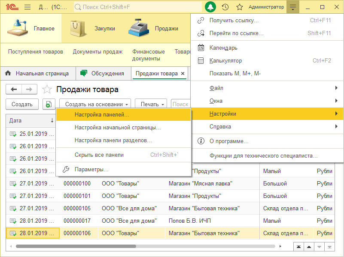Add Продажи товара to favorites star
This screenshot has height=257, width=344.
click(x=47, y=90)
